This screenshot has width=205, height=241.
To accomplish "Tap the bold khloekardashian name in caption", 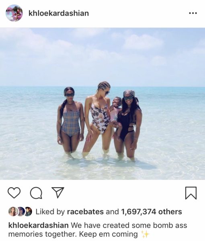I will coord(39,225).
